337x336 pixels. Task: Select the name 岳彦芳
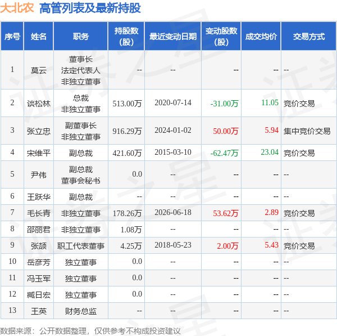(x=39, y=262)
